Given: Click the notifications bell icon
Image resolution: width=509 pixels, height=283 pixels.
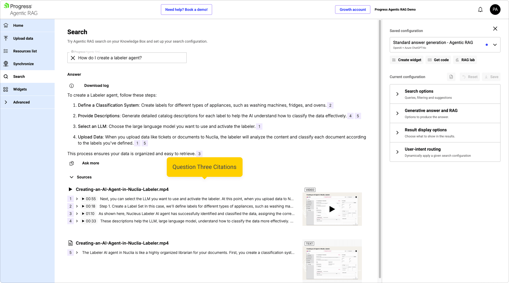Looking at the screenshot, I should point(480,10).
